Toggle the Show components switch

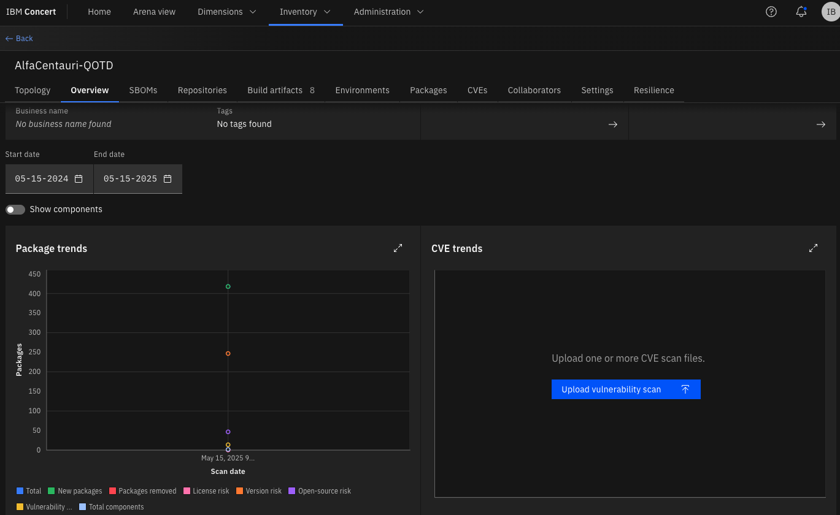point(15,210)
